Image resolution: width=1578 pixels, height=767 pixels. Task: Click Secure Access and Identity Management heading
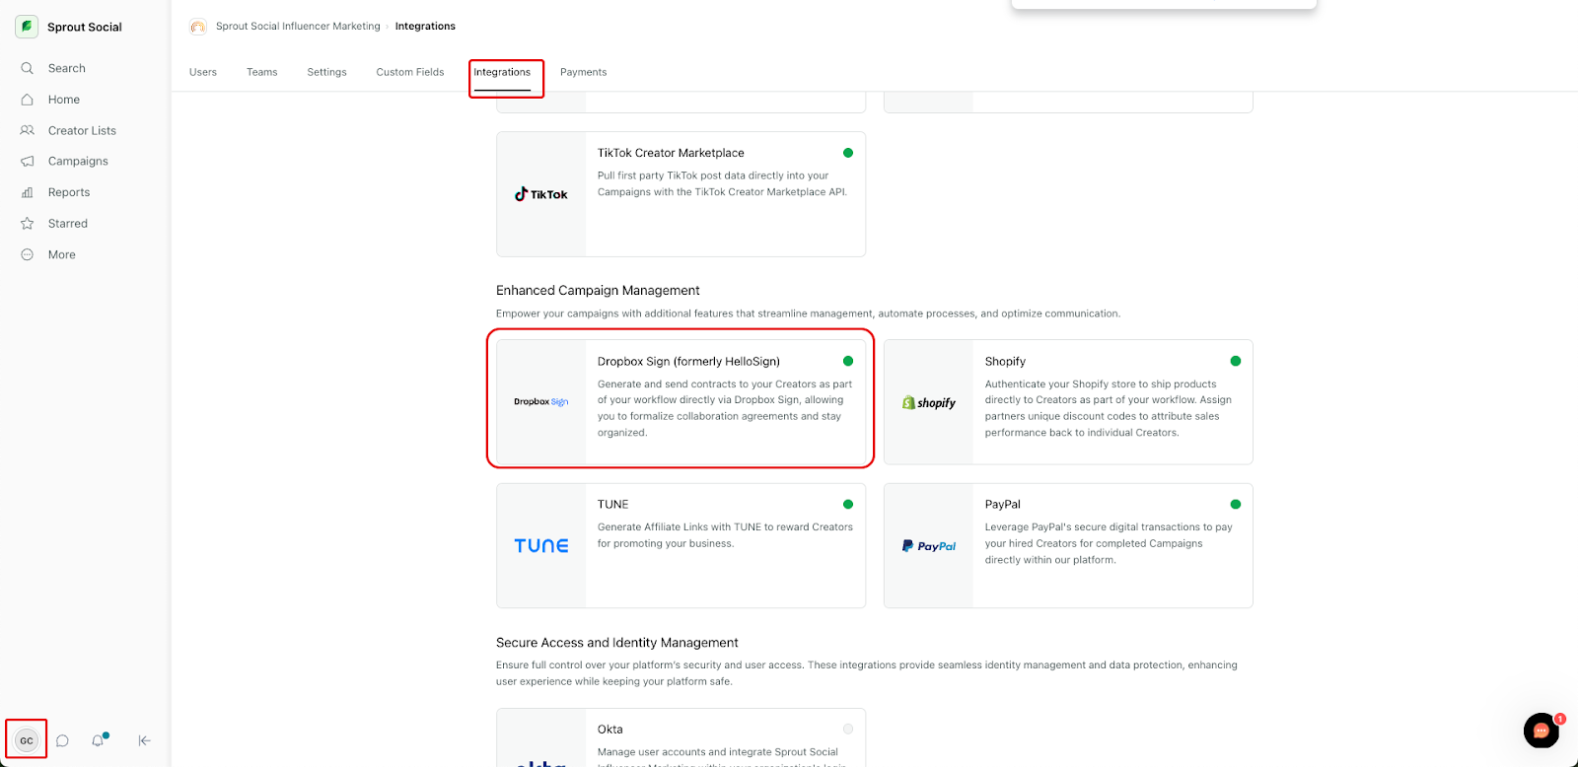[617, 643]
